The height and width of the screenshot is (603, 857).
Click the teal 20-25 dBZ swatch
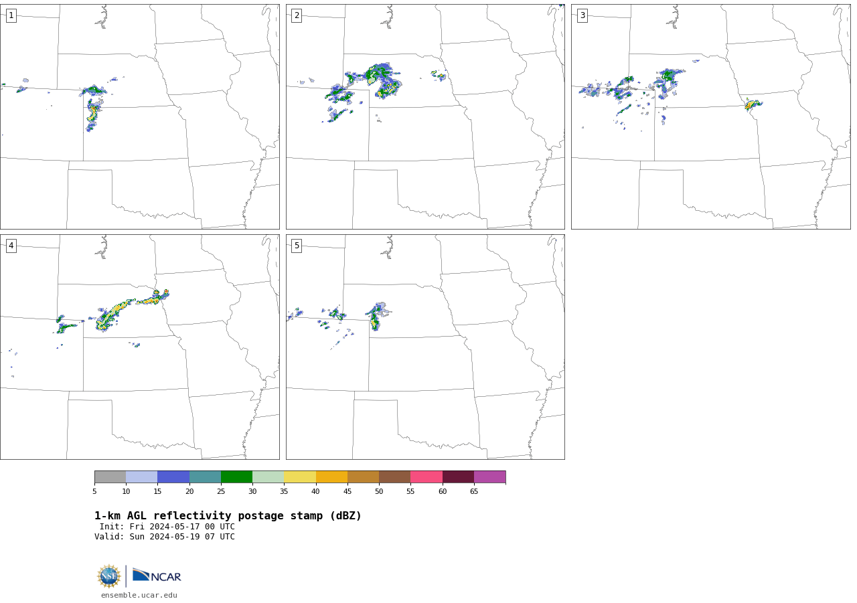tap(205, 477)
